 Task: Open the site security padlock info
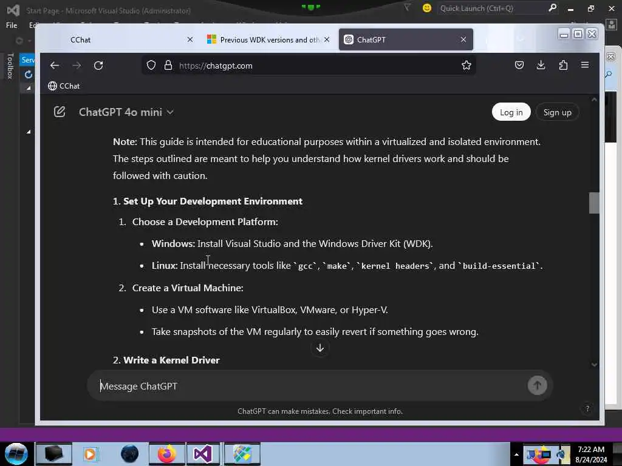point(168,66)
